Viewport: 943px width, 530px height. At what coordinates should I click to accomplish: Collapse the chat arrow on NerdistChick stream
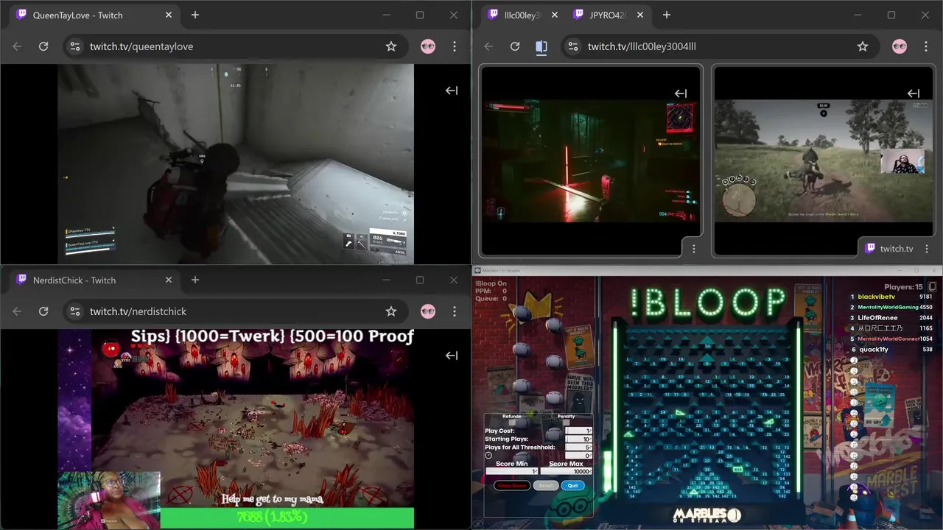(x=452, y=356)
